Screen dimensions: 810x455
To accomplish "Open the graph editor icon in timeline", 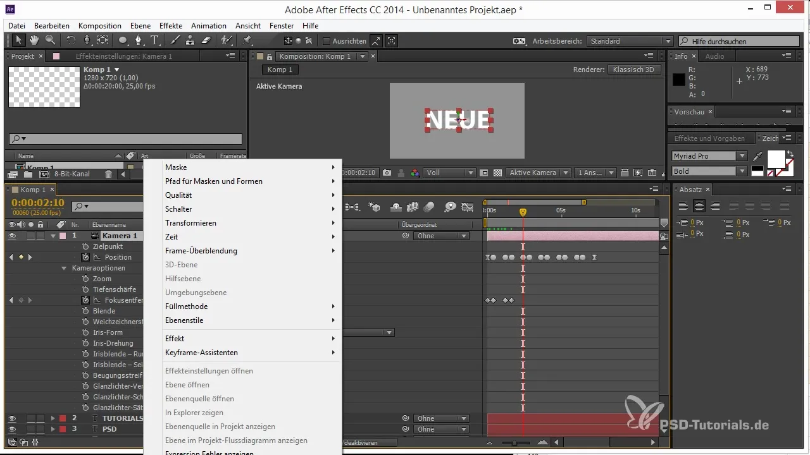I will point(468,207).
